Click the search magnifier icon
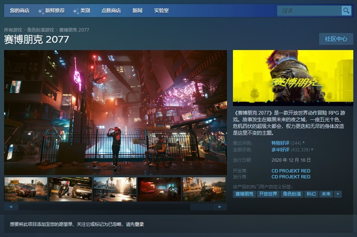 coord(346,11)
